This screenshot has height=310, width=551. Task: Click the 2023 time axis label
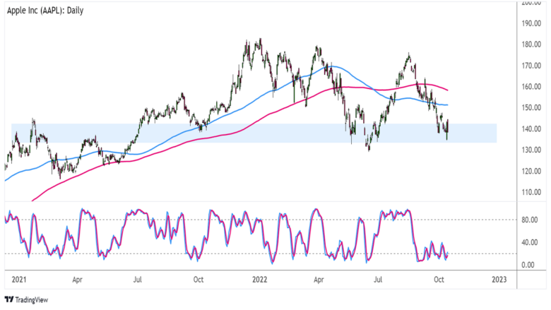click(x=499, y=280)
